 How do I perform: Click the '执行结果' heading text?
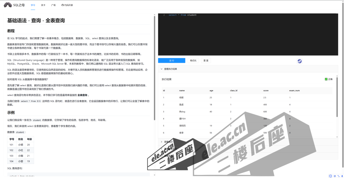click(x=167, y=79)
